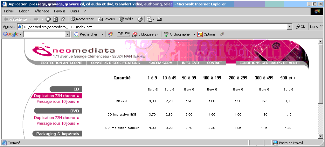Go to the Home page icon
The image size is (325, 147).
(63, 19)
